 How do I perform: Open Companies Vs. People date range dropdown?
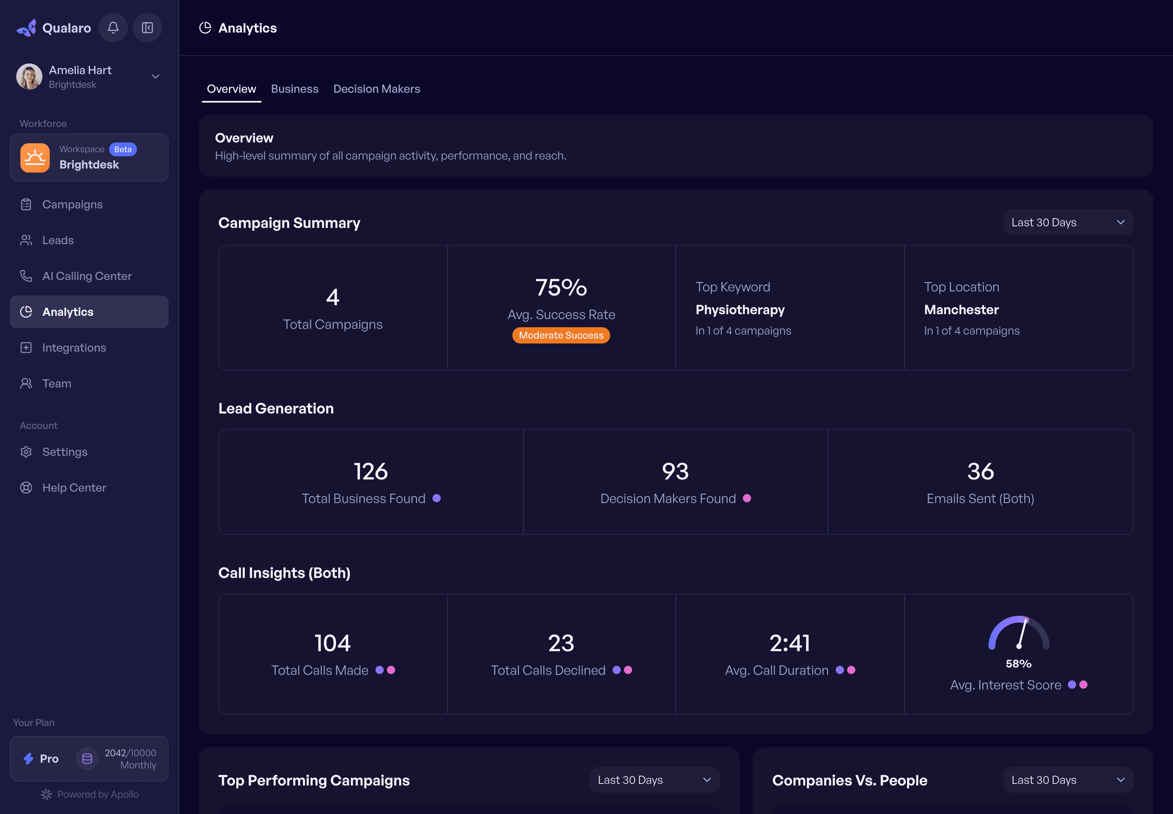click(1068, 780)
